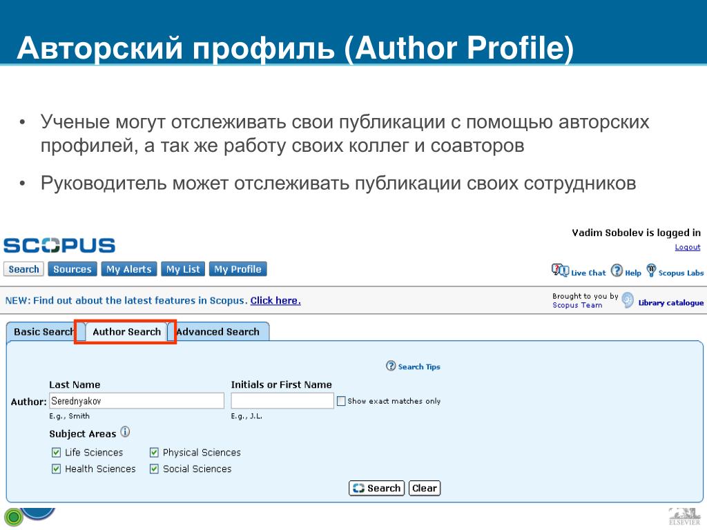This screenshot has width=707, height=530.
Task: Uncheck the Physical Sciences checkbox
Action: [x=154, y=453]
